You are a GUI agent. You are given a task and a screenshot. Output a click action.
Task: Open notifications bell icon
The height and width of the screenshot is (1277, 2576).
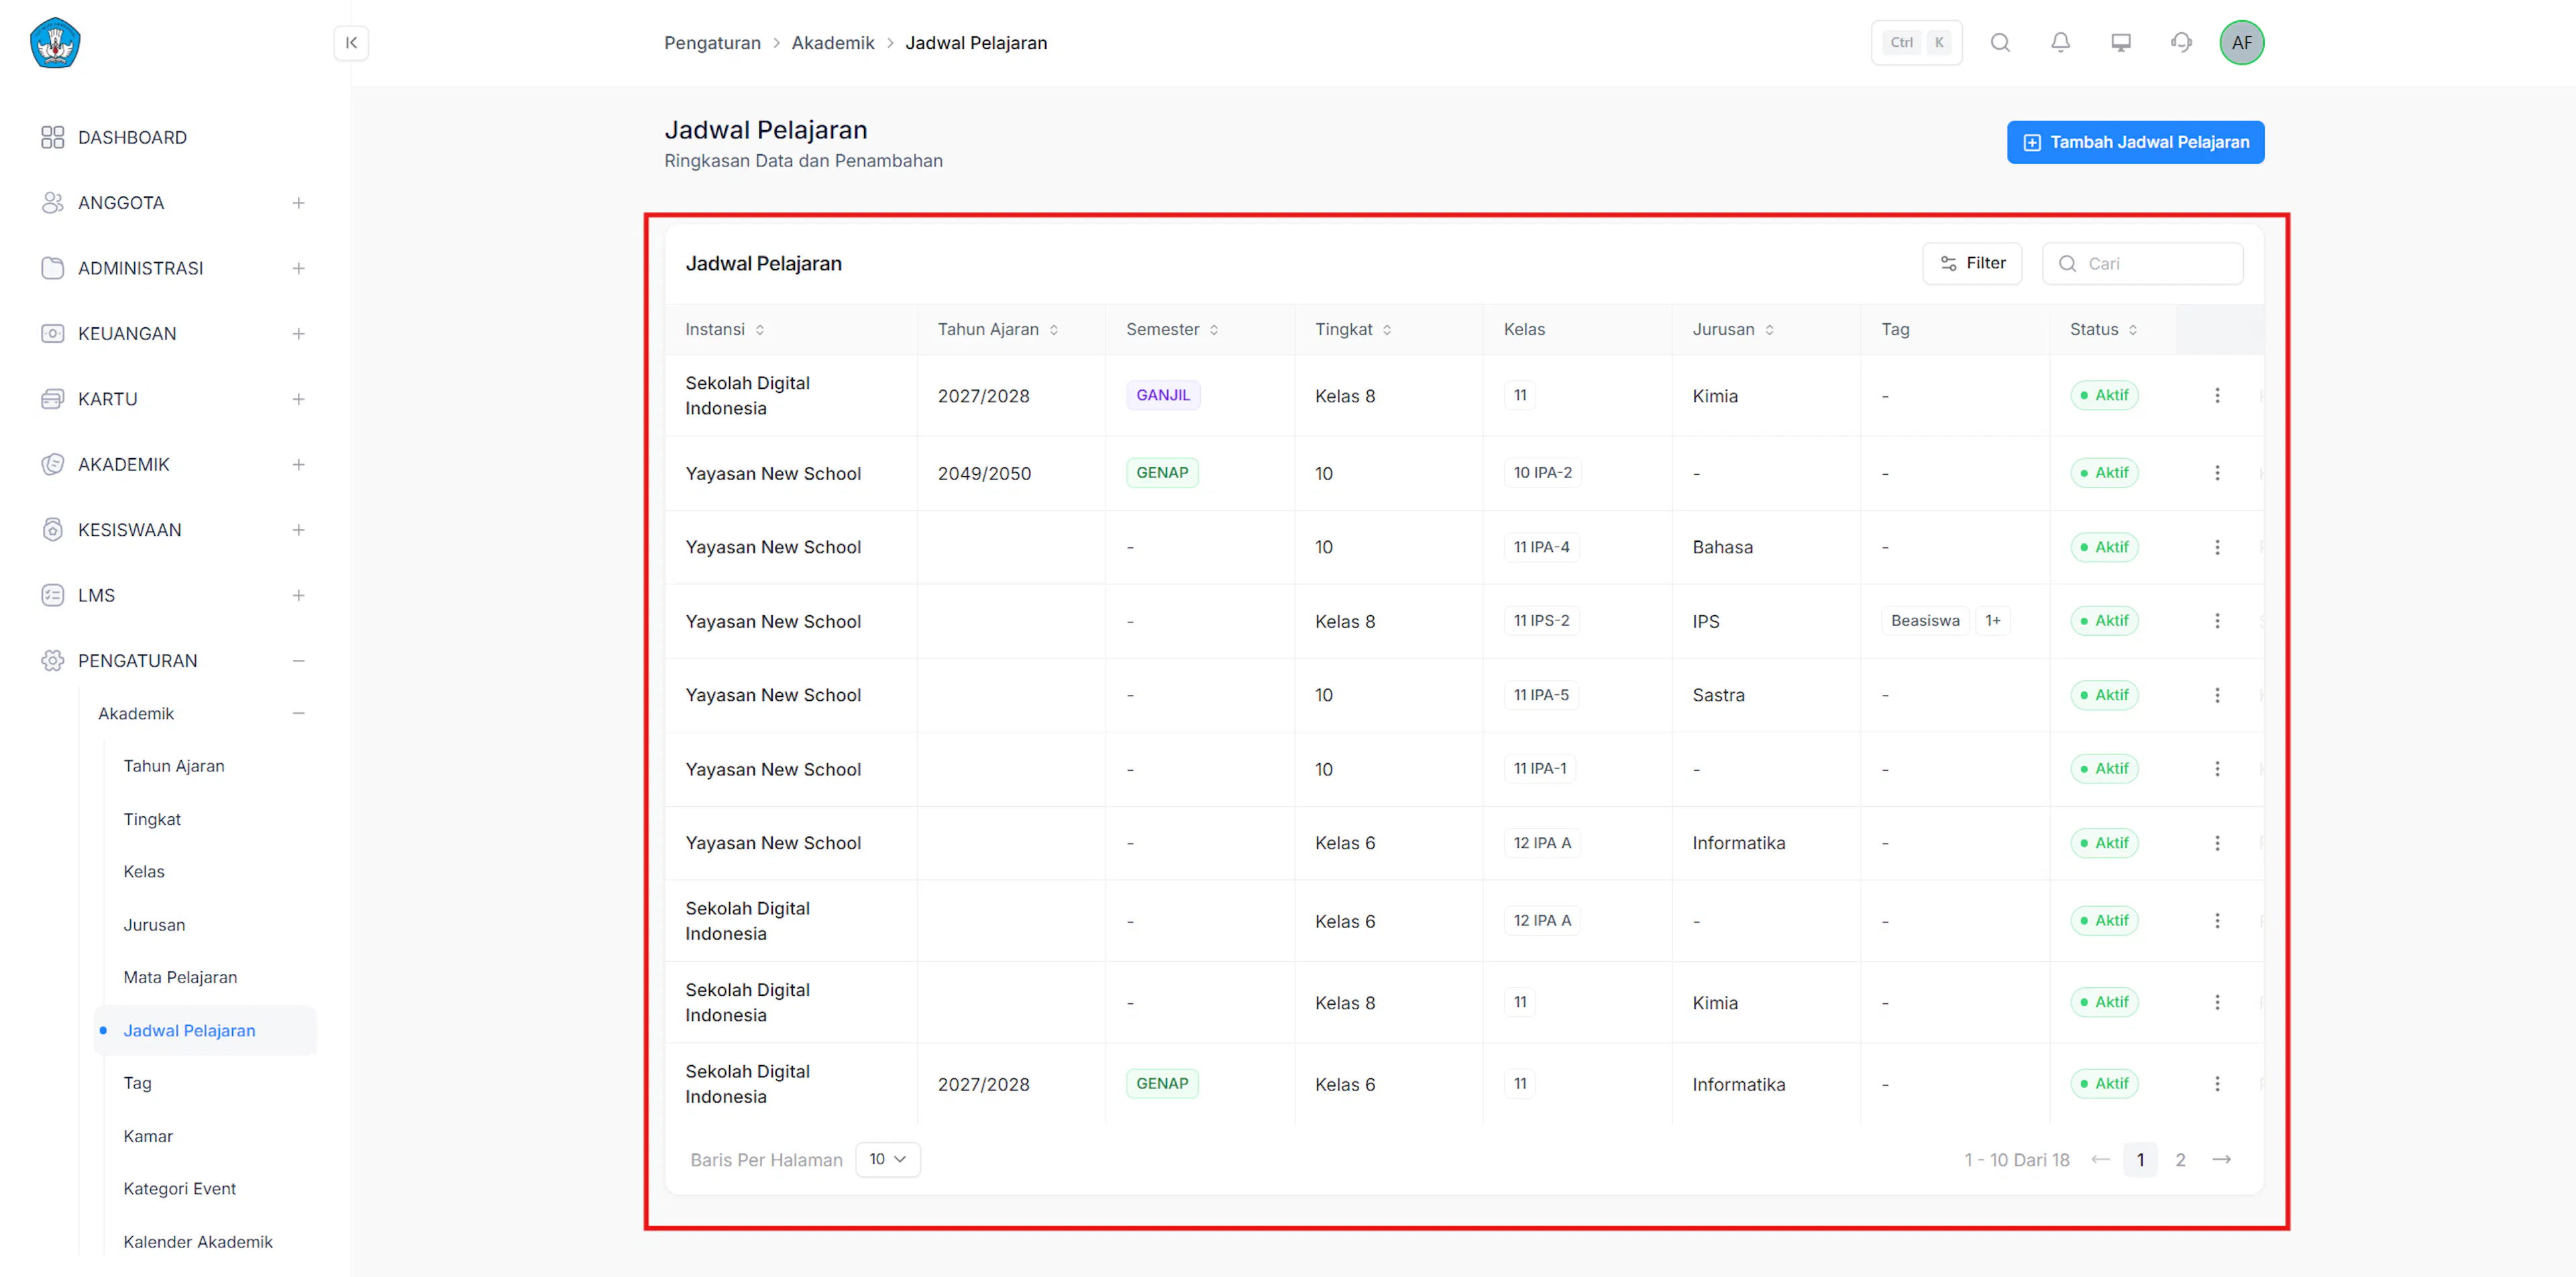click(2060, 43)
